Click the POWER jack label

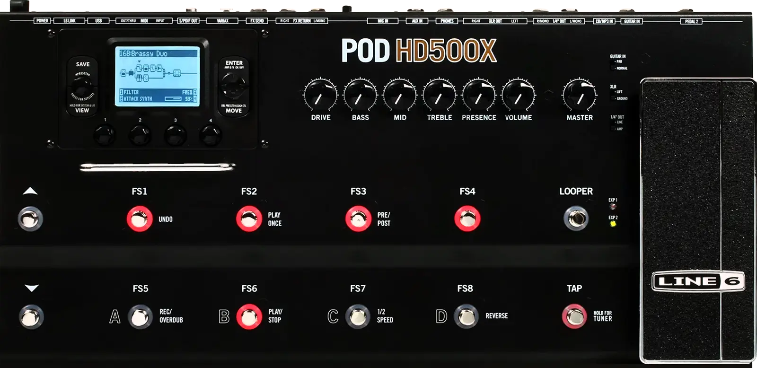click(43, 21)
